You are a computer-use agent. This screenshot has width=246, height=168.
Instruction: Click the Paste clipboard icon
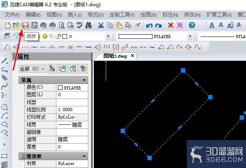pos(119,25)
